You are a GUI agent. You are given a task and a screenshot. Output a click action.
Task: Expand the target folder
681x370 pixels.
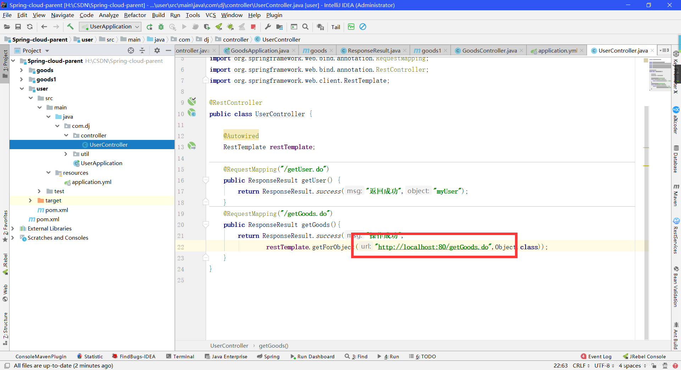(x=30, y=200)
